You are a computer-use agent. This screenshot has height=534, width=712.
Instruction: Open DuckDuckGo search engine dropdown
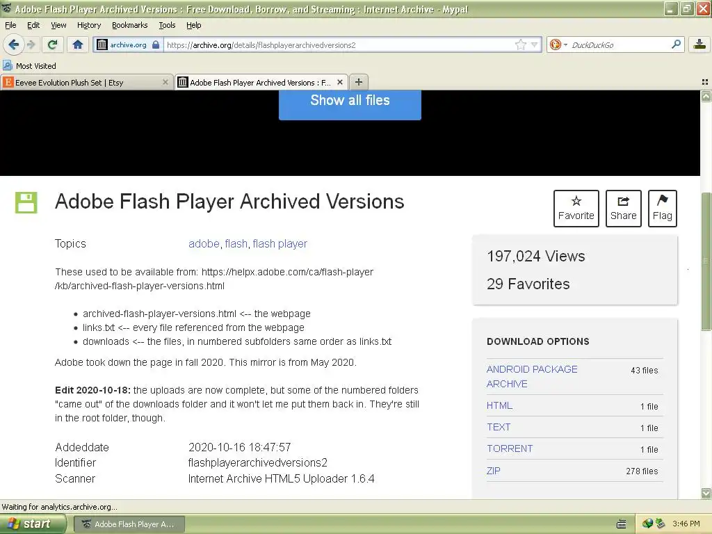coord(558,44)
